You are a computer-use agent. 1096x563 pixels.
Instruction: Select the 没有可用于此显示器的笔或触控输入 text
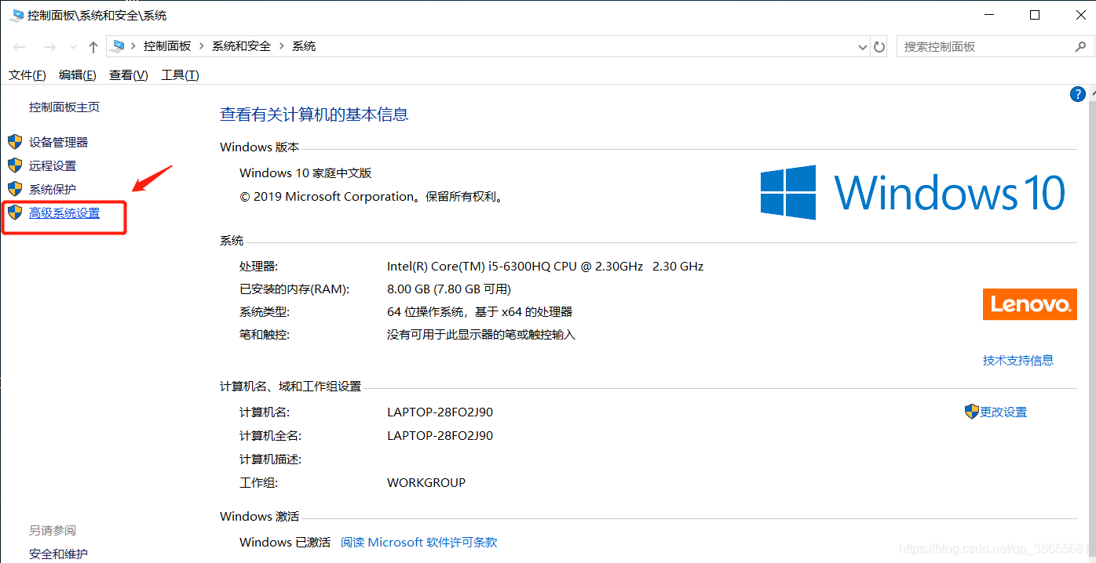point(481,334)
